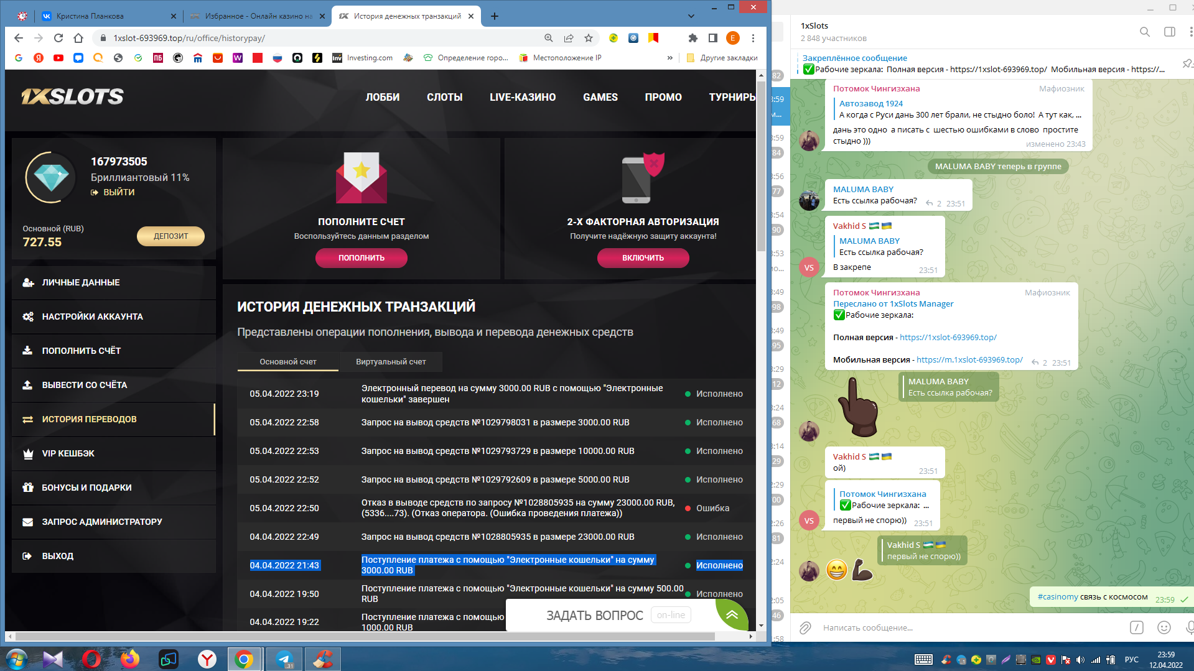Click the page zoom magnifier icon in the address bar
This screenshot has height=671, width=1194.
pyautogui.click(x=549, y=38)
